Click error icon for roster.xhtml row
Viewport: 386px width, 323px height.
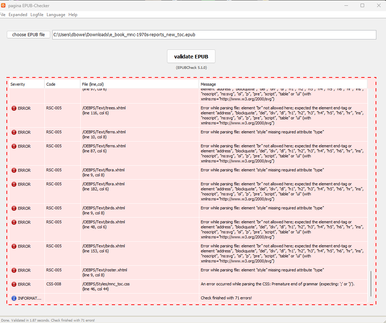click(14, 270)
